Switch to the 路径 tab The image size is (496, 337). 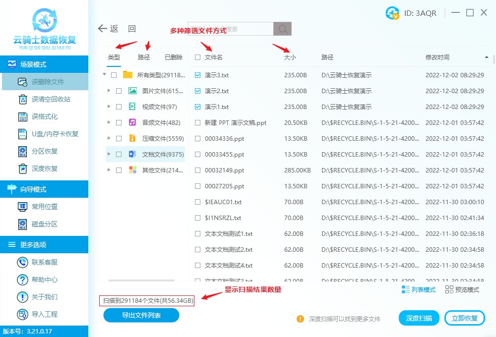144,57
